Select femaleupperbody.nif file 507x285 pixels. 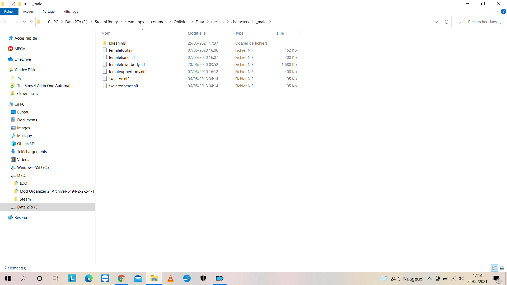(x=127, y=72)
